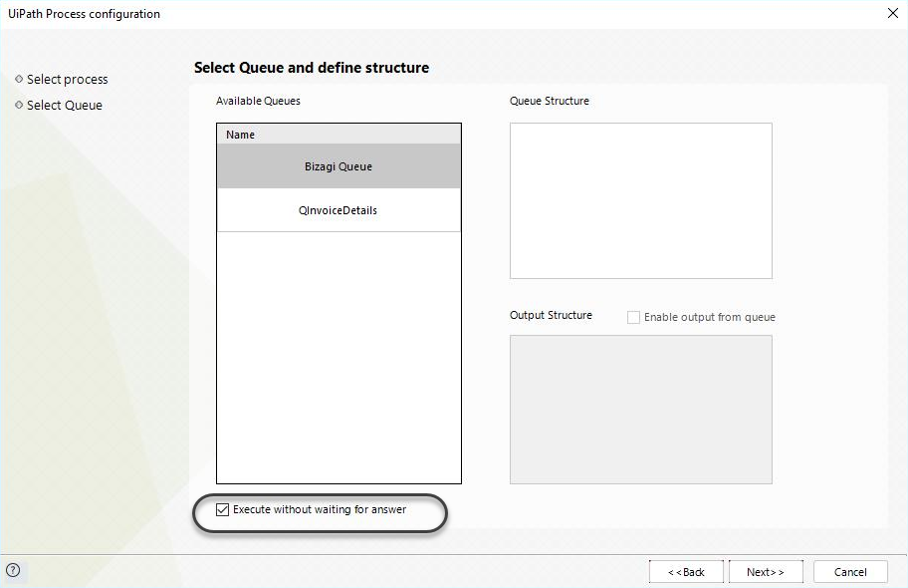Click inside the Output Structure box
The width and height of the screenshot is (908, 588).
(641, 410)
